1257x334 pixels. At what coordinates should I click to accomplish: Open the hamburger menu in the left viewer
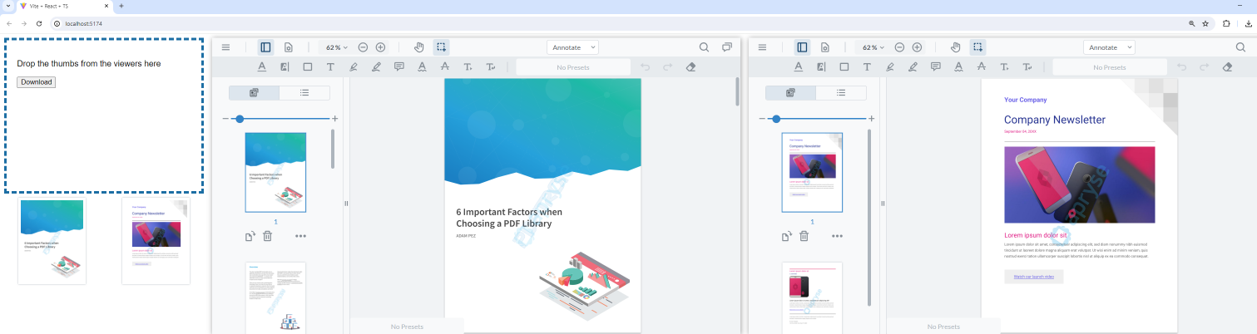coord(225,47)
